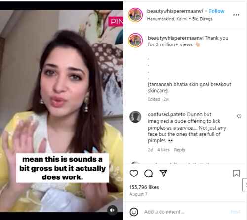Follow beautywhisperermaanvi account
The height and width of the screenshot is (220, 247).
[x=217, y=11]
